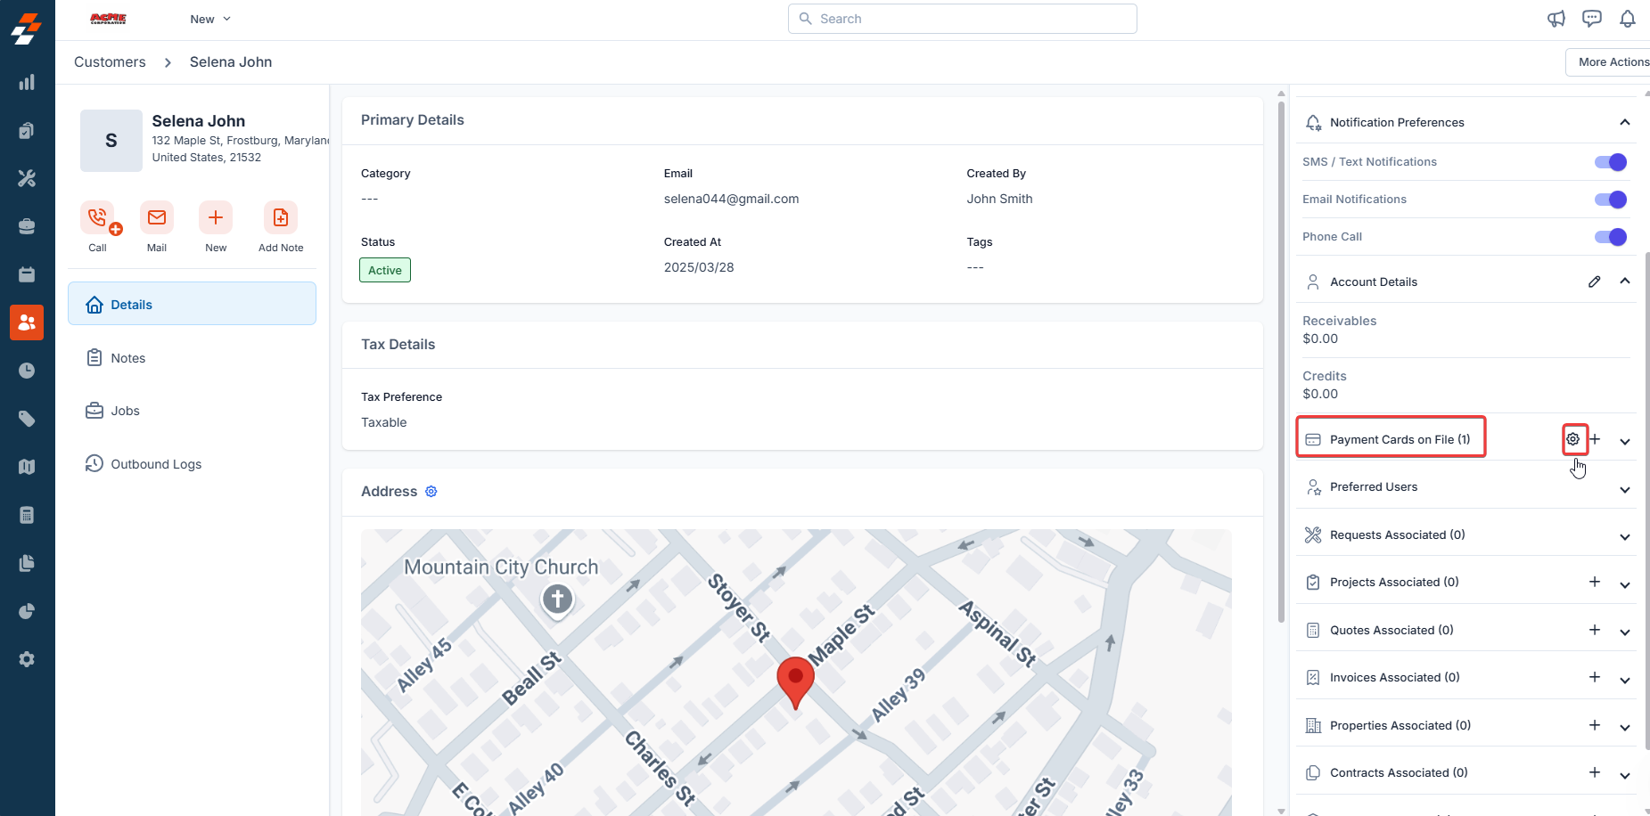The width and height of the screenshot is (1650, 816).
Task: Open the wrench tools icon in sidebar
Action: (27, 178)
